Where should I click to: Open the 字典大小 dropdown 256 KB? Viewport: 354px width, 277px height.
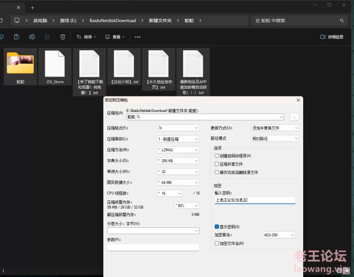click(x=178, y=161)
